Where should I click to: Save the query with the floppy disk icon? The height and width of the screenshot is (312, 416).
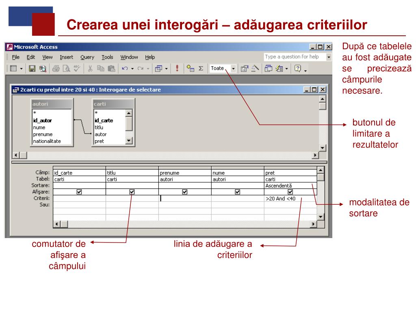coord(32,68)
